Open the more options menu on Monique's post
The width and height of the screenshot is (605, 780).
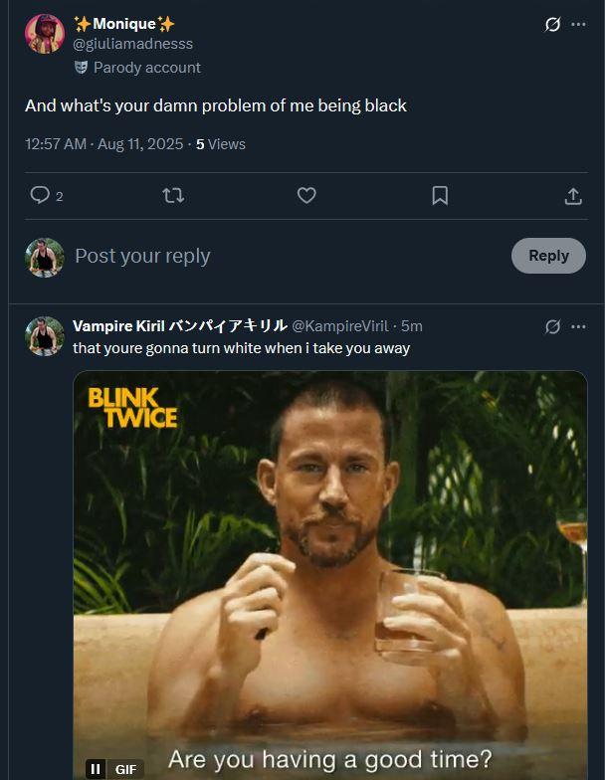point(578,25)
